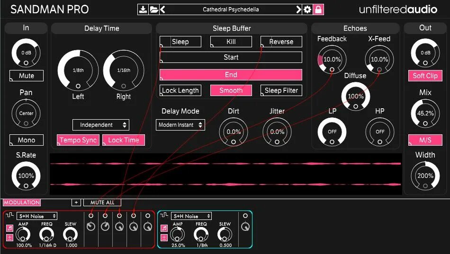450x254 pixels.
Task: Click the Right delay time knob
Action: point(124,70)
